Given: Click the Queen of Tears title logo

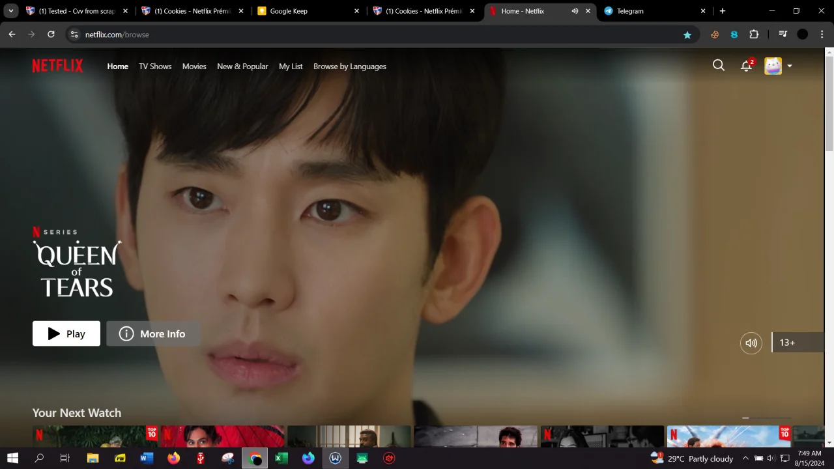Looking at the screenshot, I should tap(77, 268).
